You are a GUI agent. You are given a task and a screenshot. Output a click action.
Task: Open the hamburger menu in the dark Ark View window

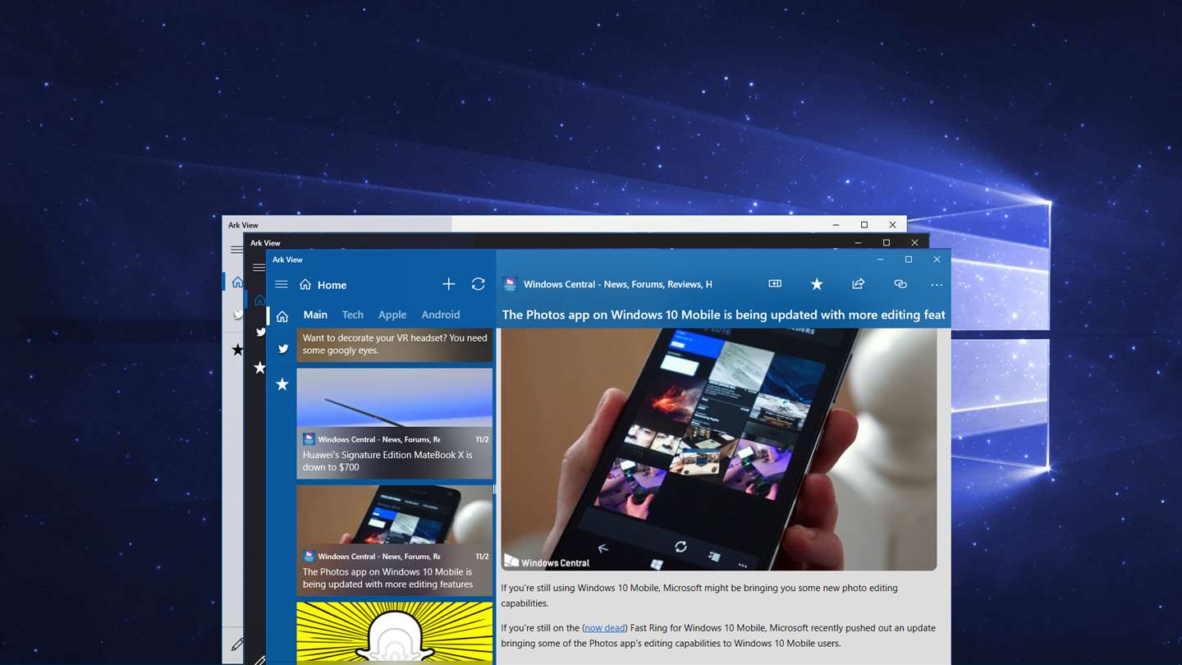[259, 268]
